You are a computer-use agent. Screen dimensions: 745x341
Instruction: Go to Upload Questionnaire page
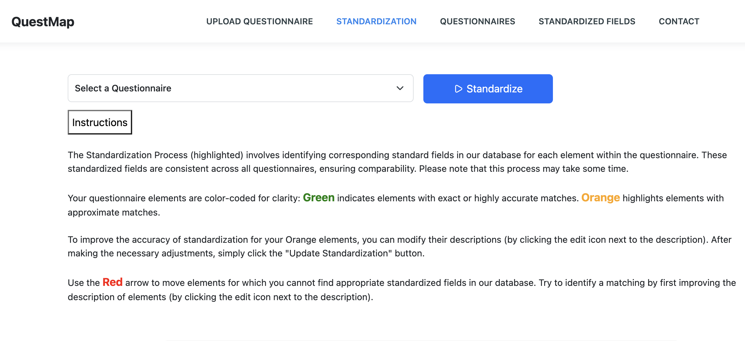(259, 21)
